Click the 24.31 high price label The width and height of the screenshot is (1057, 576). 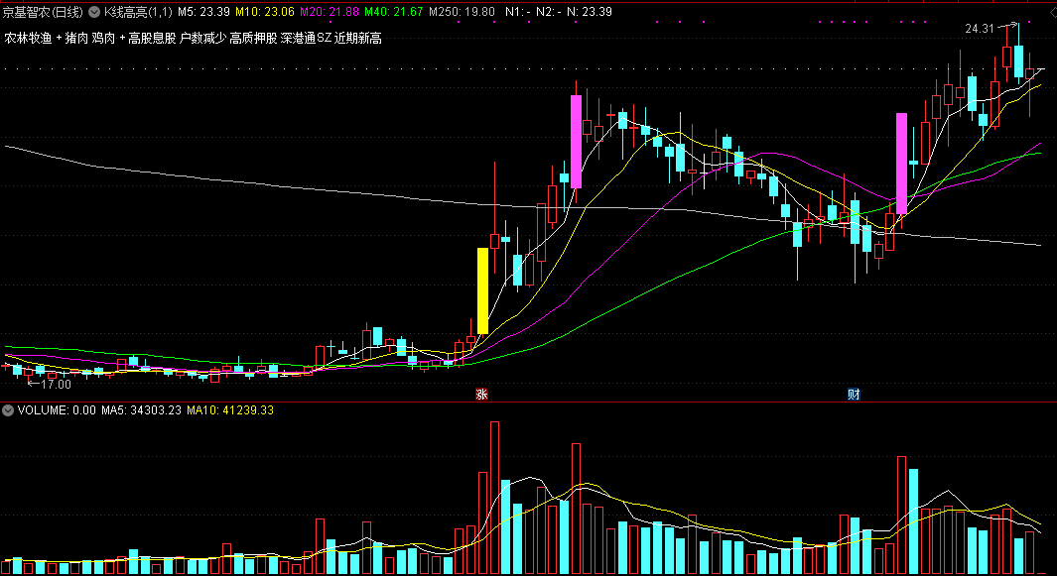coord(980,29)
